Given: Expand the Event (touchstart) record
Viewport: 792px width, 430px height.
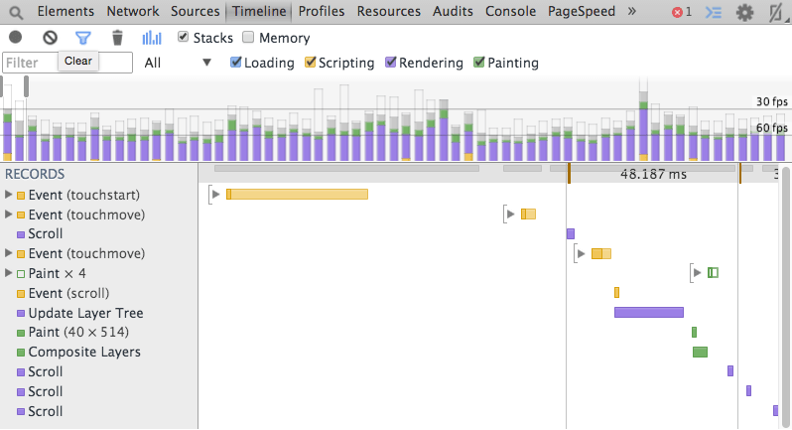Looking at the screenshot, I should pyautogui.click(x=9, y=195).
